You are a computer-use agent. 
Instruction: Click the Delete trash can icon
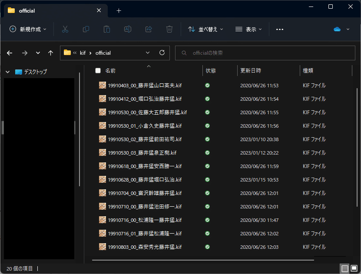169,29
